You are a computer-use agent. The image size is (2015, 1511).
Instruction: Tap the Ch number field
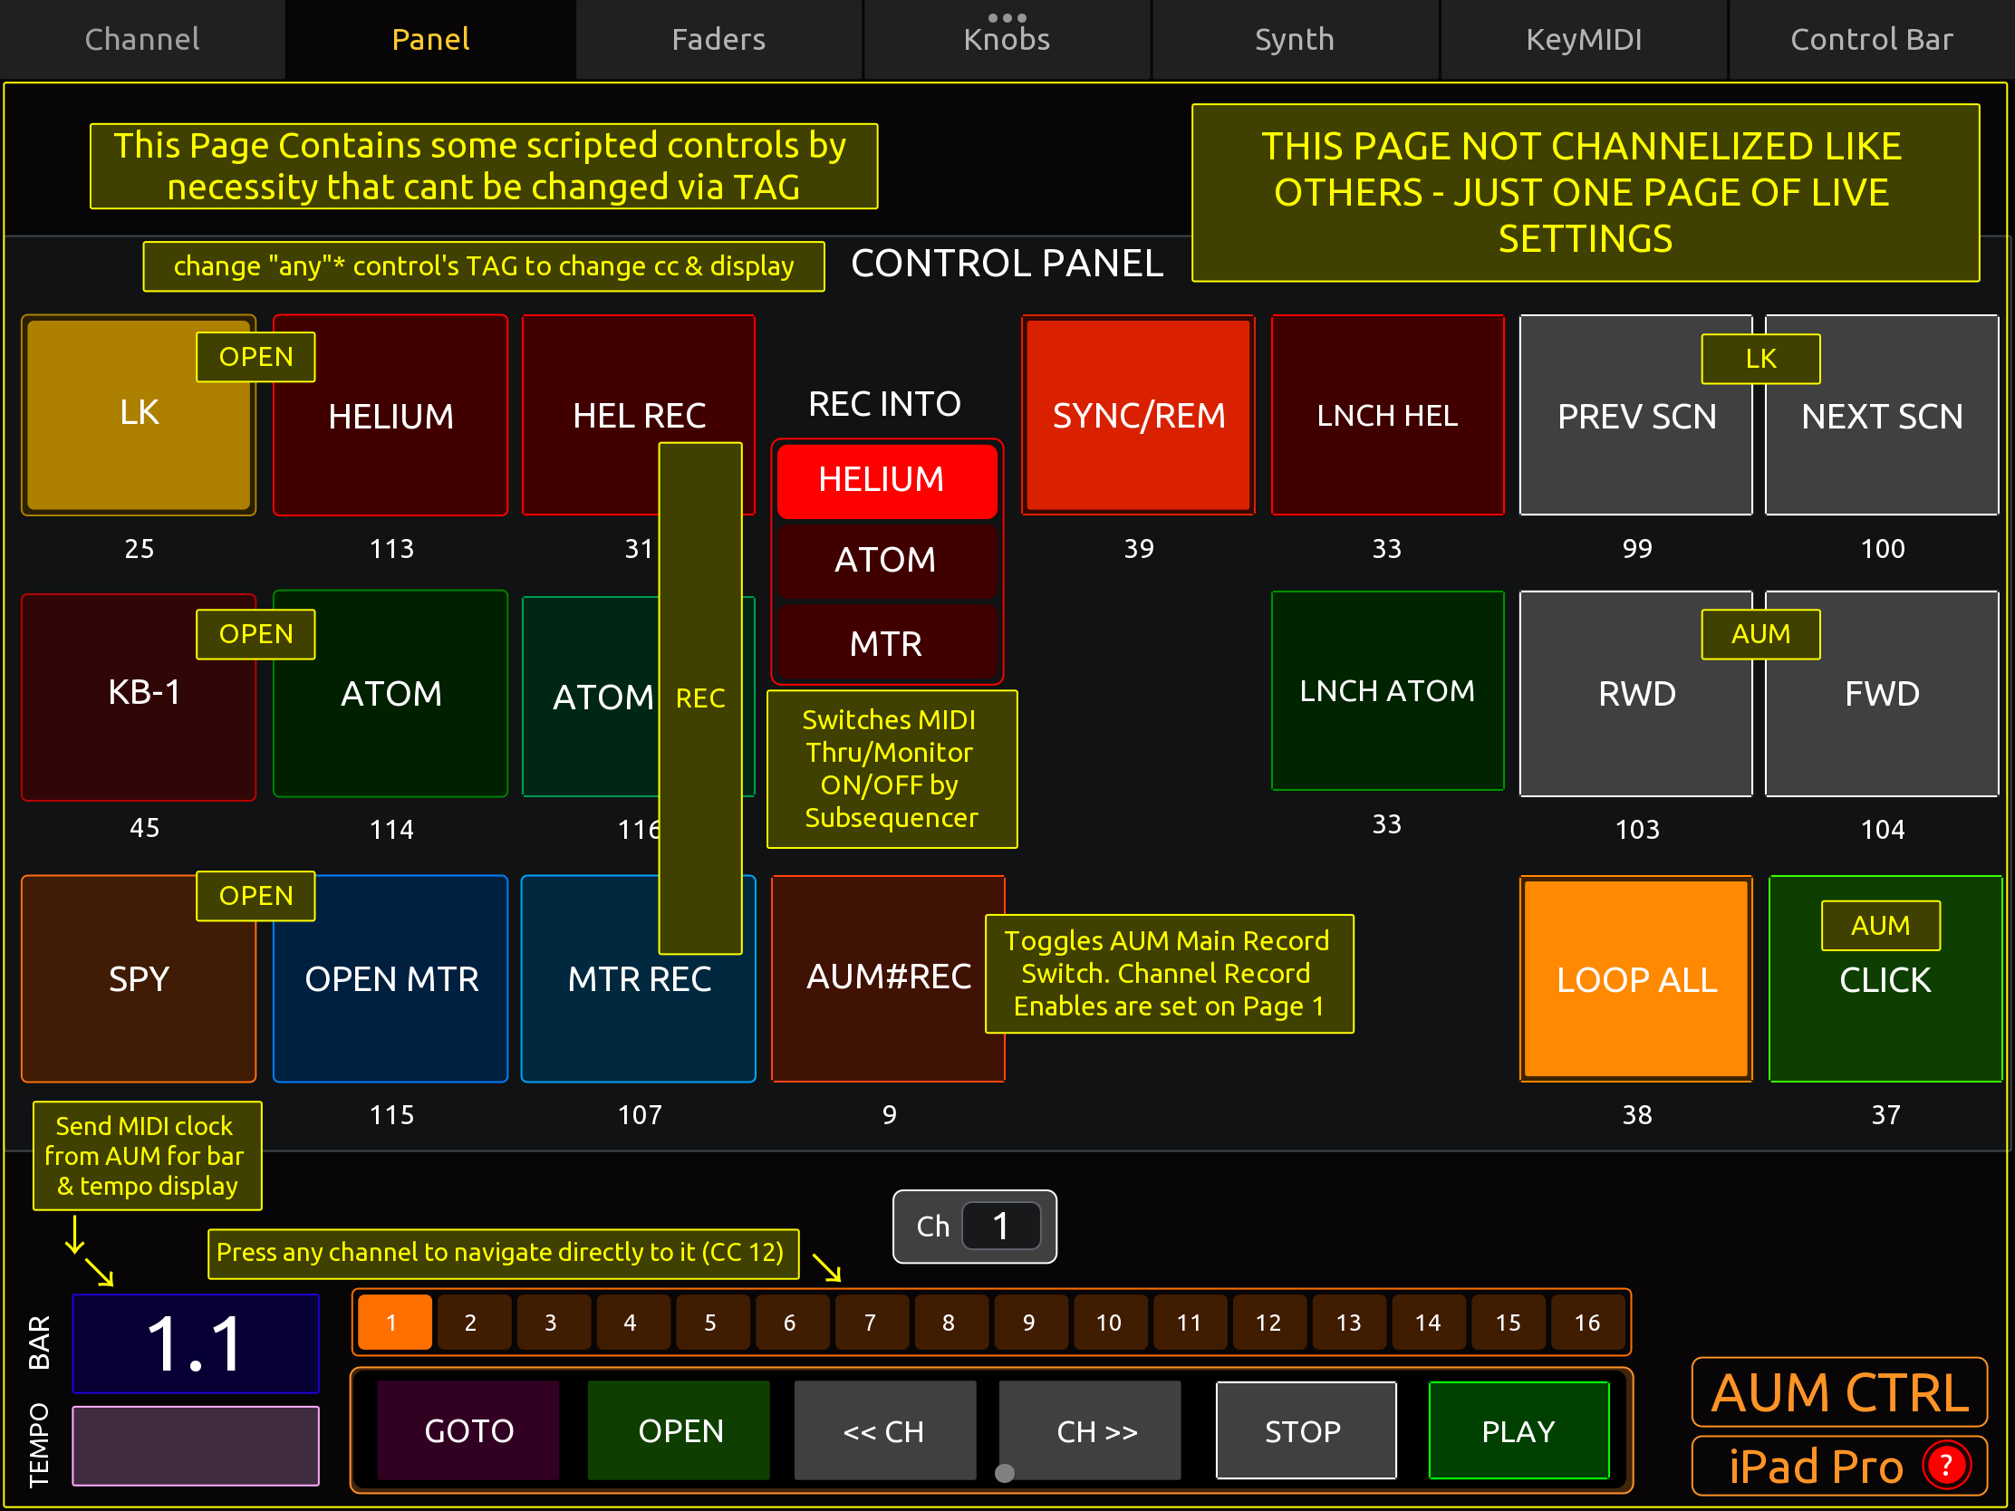[x=1000, y=1226]
